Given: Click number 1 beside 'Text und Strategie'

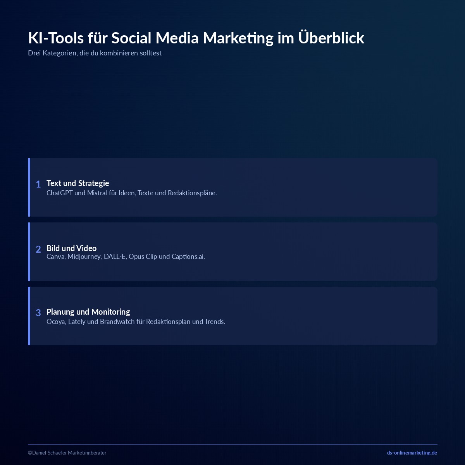Looking at the screenshot, I should 38,184.
